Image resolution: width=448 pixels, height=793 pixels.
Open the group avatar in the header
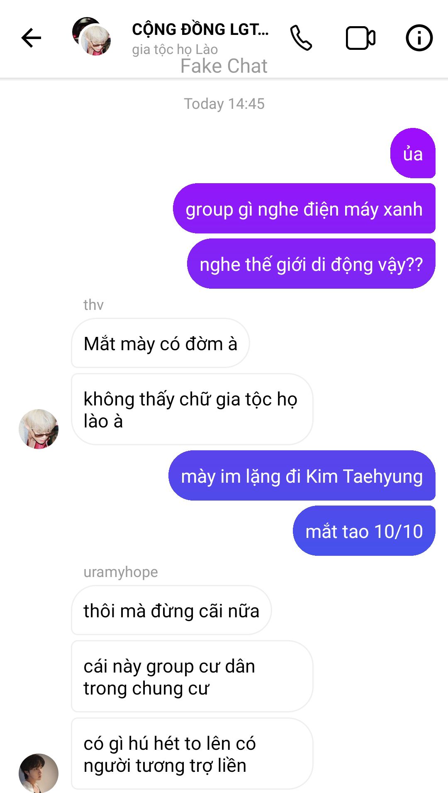click(x=92, y=37)
